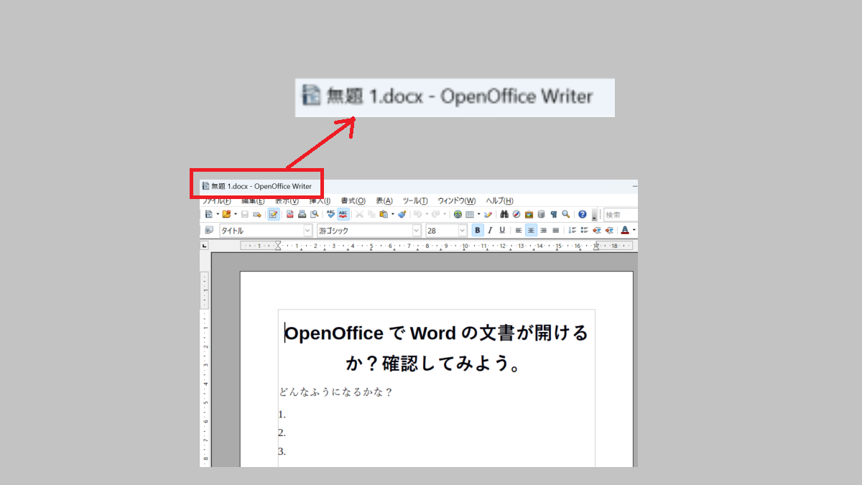Click in the 検索 search field
Image resolution: width=862 pixels, height=485 pixels.
pos(621,214)
